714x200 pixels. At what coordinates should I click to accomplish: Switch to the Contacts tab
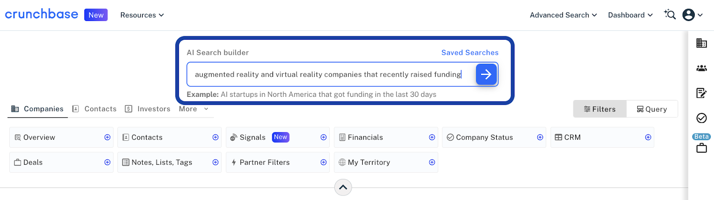(95, 109)
